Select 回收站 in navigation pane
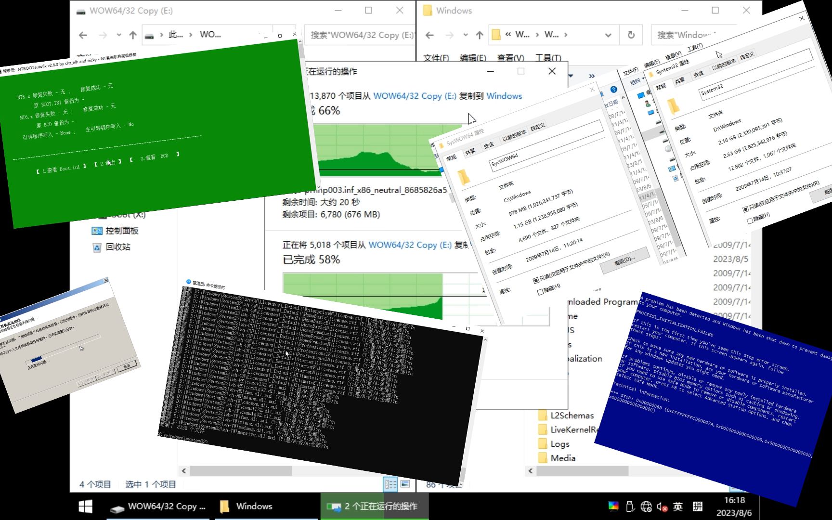The image size is (832, 520). pyautogui.click(x=112, y=247)
